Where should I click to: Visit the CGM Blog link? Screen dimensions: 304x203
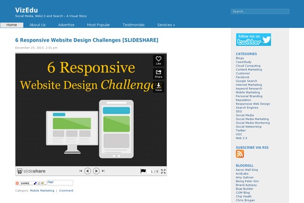(x=243, y=192)
